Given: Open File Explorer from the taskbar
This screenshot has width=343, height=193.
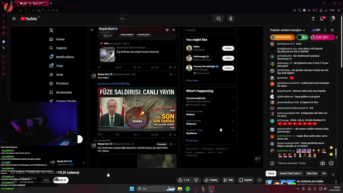Looking at the screenshot, I should pyautogui.click(x=180, y=189).
